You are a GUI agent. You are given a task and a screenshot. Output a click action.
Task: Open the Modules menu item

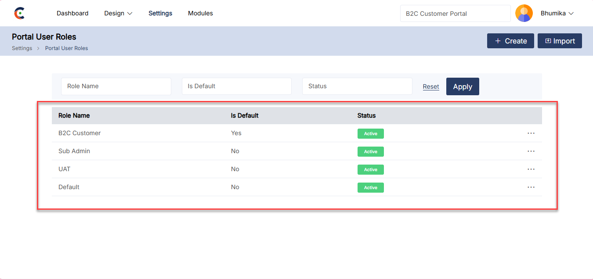pos(200,13)
